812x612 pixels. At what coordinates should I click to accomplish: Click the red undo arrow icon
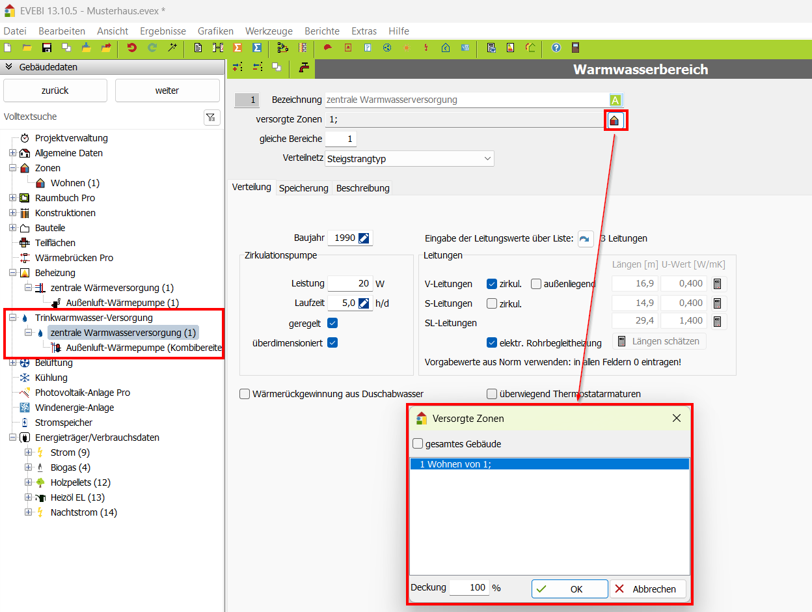tap(132, 48)
